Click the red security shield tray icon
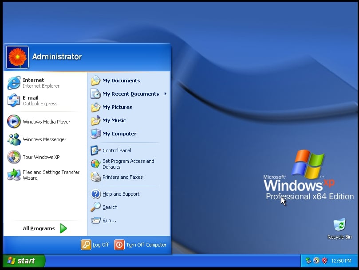The width and height of the screenshot is (359, 270). 324,261
